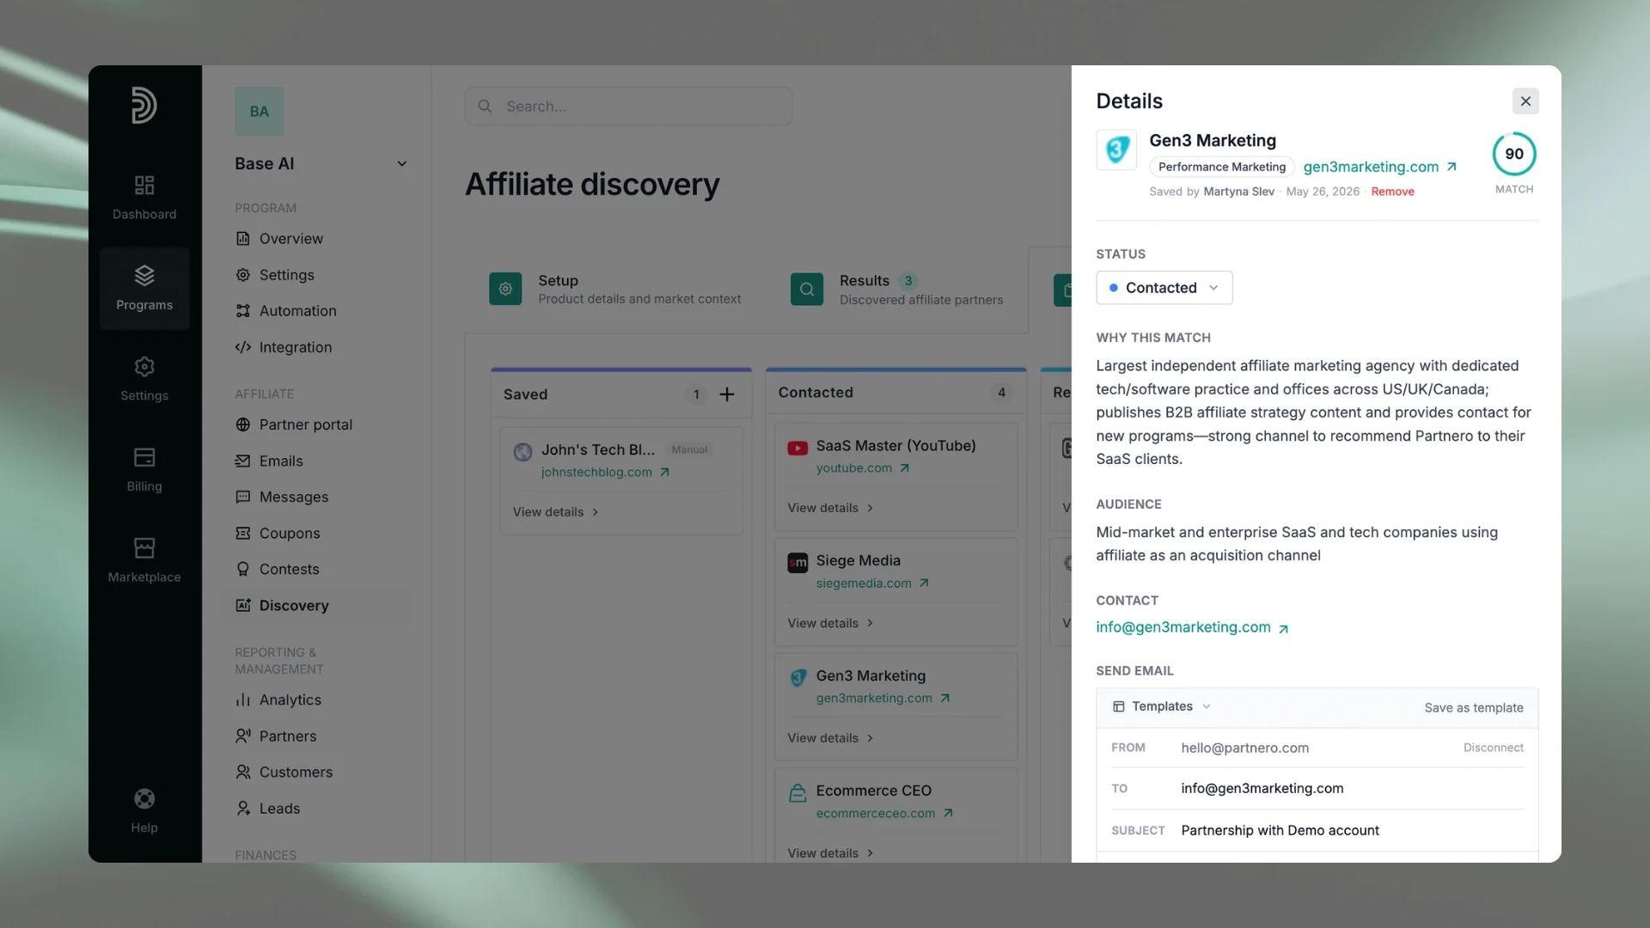View details of SaaS Master (YouTube)
This screenshot has height=928, width=1650.
(830, 508)
